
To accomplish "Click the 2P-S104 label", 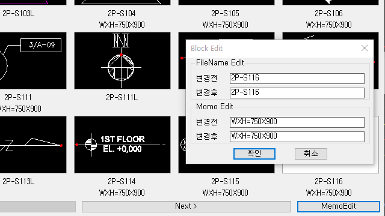I will [122, 13].
